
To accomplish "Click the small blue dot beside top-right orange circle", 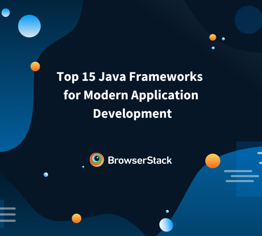I will [223, 39].
